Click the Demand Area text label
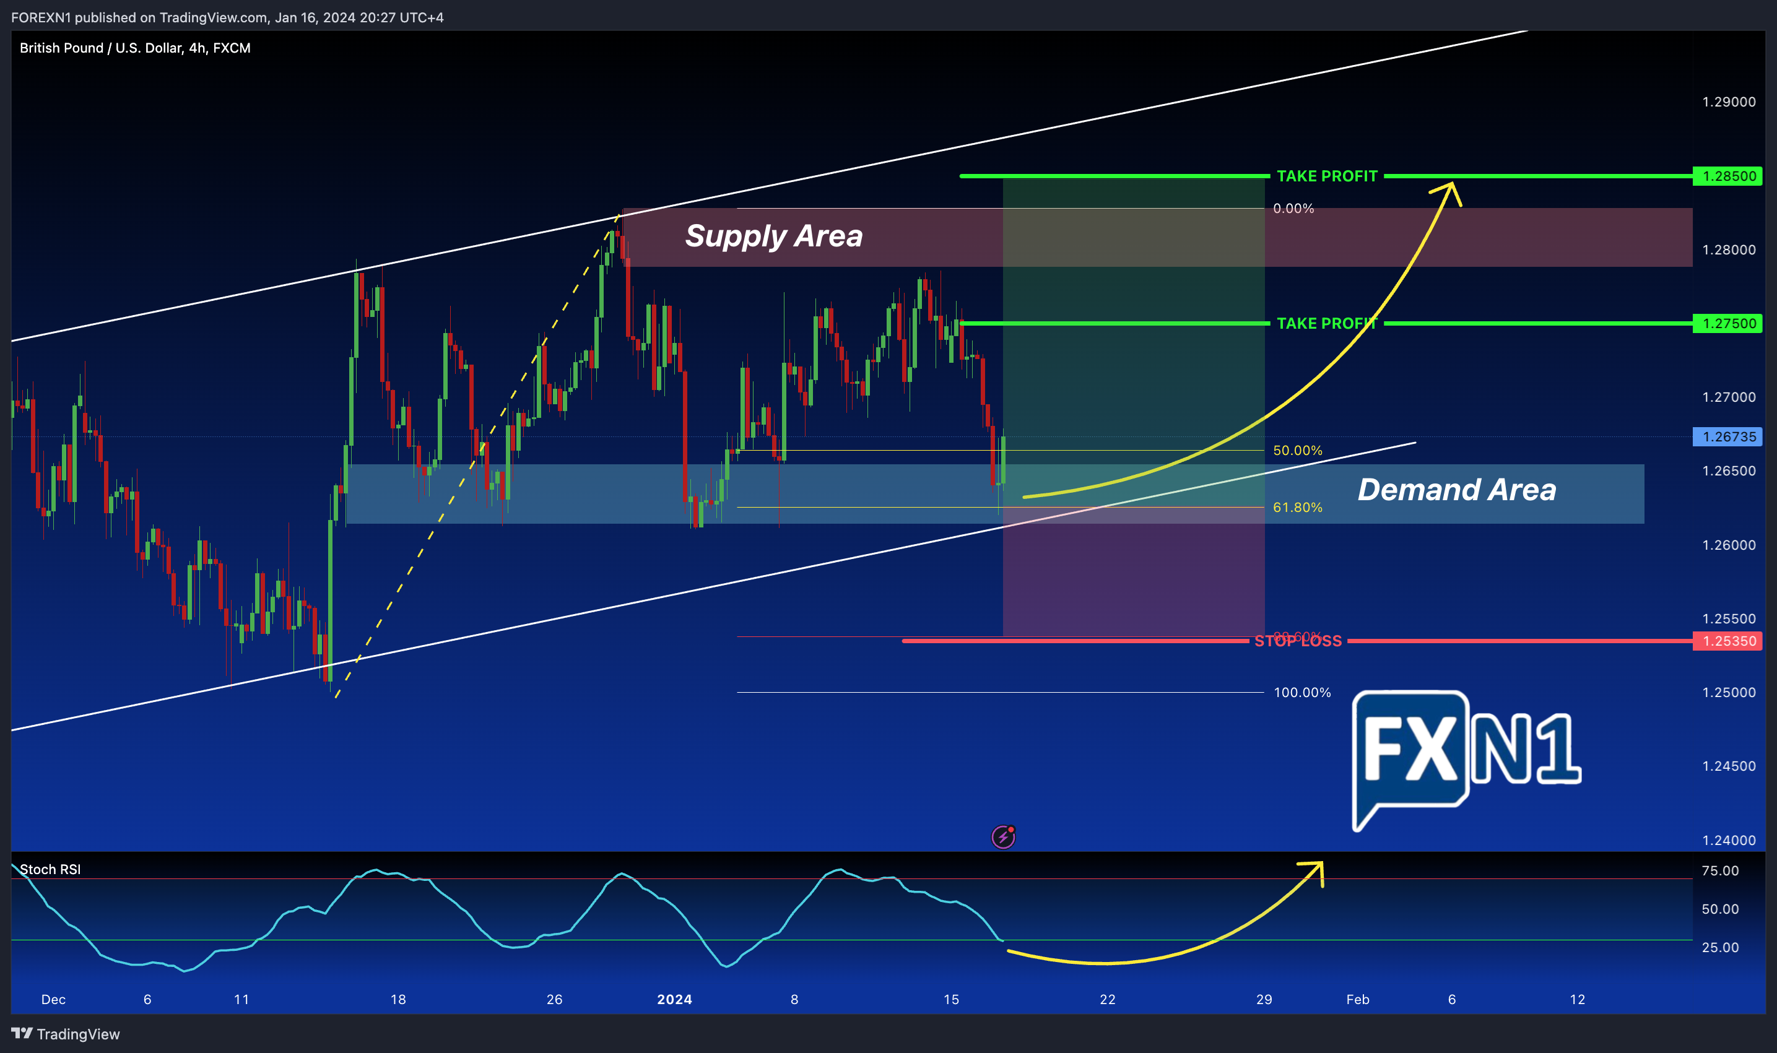This screenshot has height=1053, width=1777. (1456, 490)
